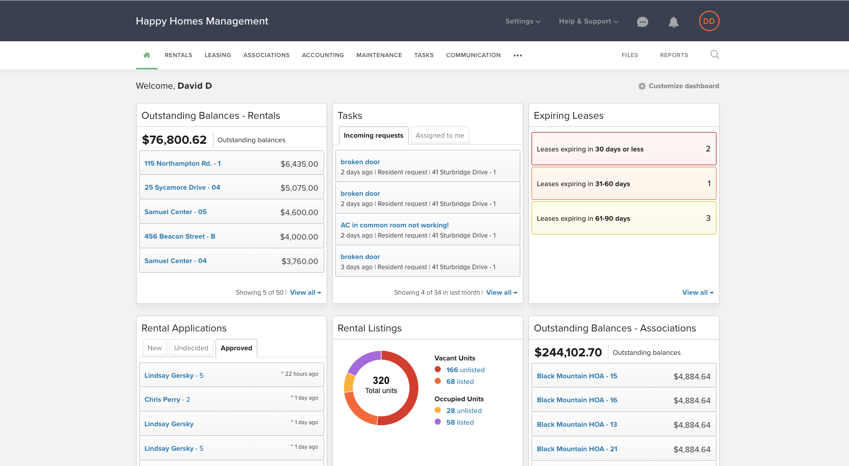Open the home dashboard icon tab
This screenshot has height=466, width=849.
coord(147,55)
